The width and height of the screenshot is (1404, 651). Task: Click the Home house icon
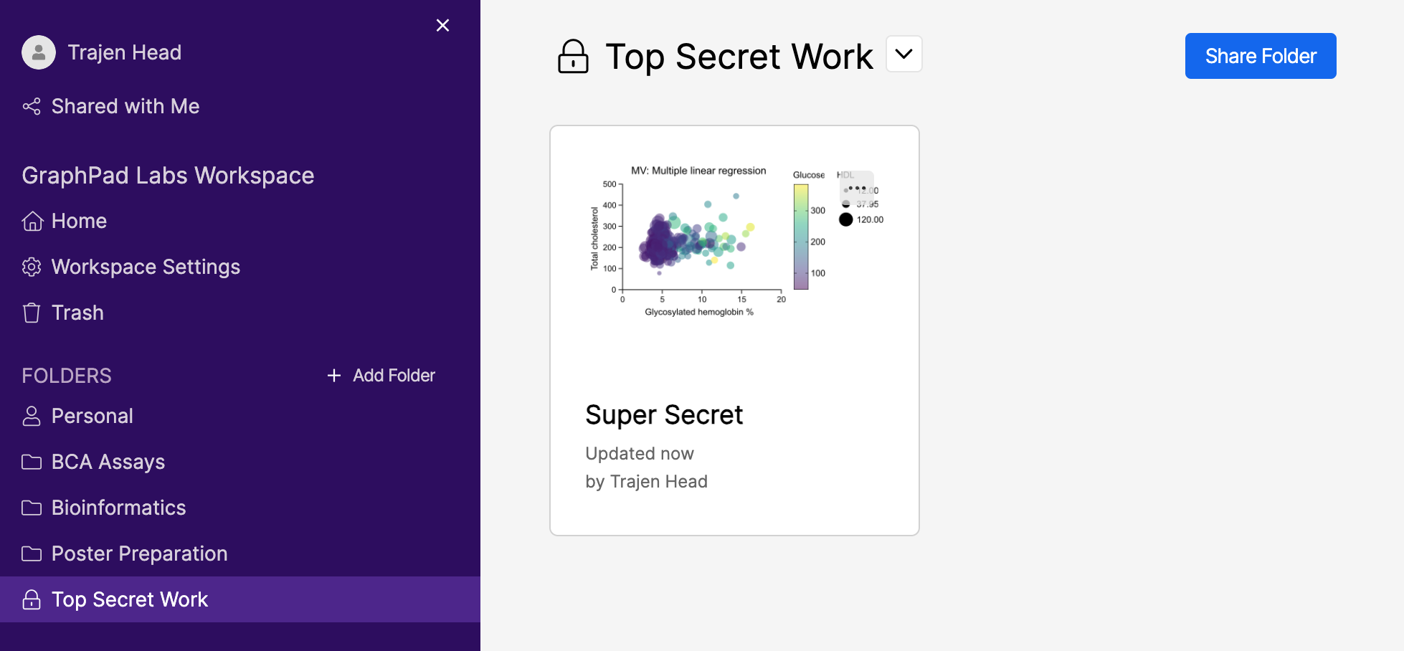[32, 222]
